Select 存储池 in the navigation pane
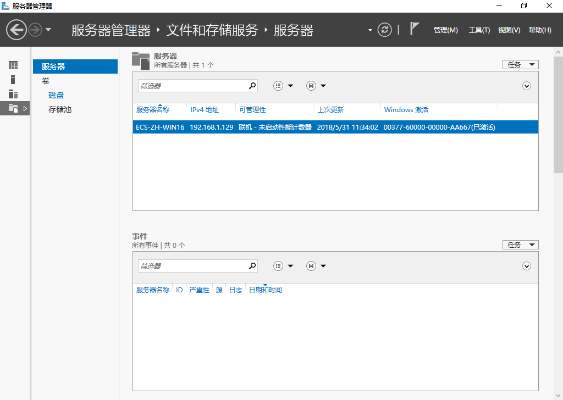 tap(60, 109)
